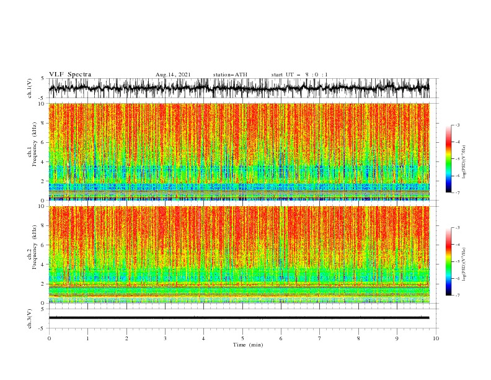The height and width of the screenshot is (380, 491).
Task: Click the ch.2 spectrogram color bar
Action: (448, 261)
